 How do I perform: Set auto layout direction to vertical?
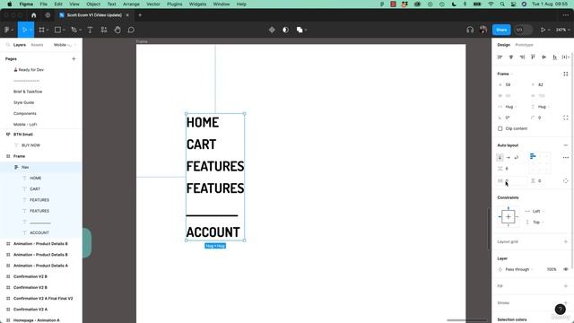[x=500, y=157]
